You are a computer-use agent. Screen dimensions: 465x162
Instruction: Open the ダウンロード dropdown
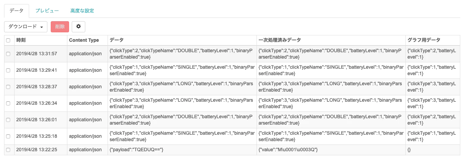tap(26, 27)
